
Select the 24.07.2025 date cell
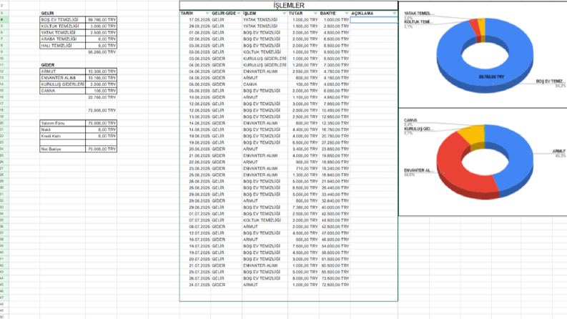click(195, 285)
